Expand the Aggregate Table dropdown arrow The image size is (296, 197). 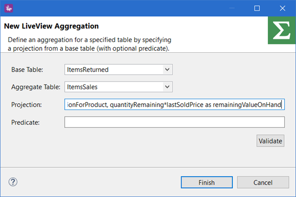[x=167, y=87]
